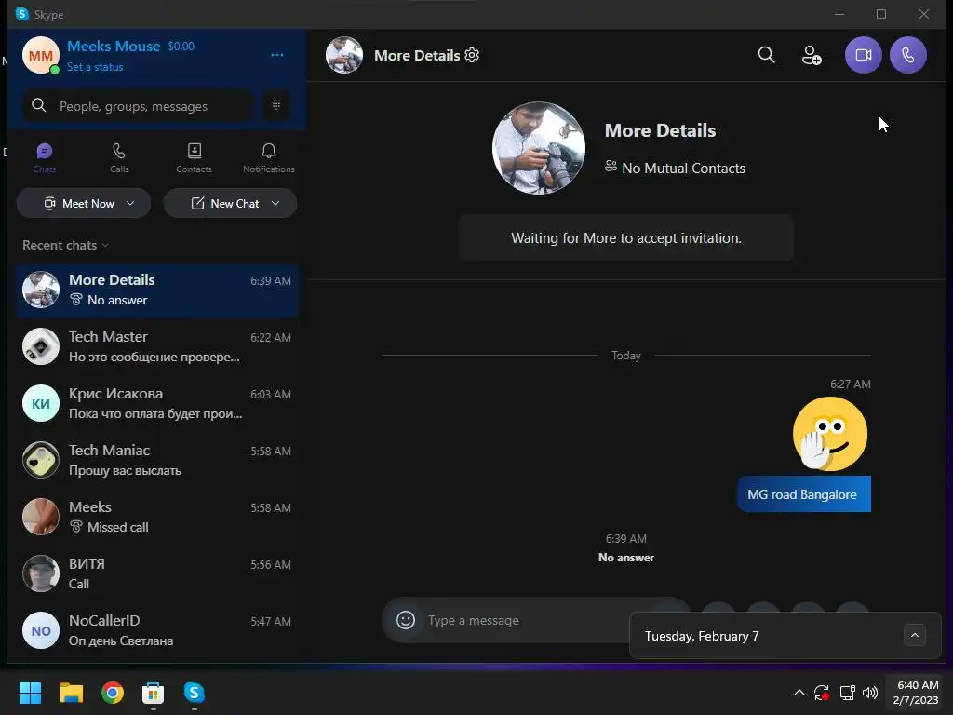Switch to the Calls tab

coord(119,158)
